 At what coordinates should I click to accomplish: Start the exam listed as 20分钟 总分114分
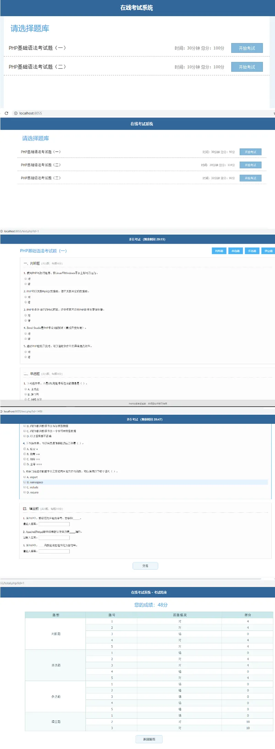tap(250, 165)
